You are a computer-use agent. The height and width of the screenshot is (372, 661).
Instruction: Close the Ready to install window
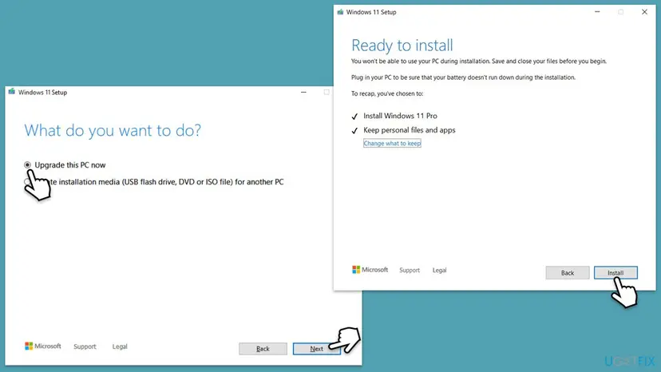point(644,12)
